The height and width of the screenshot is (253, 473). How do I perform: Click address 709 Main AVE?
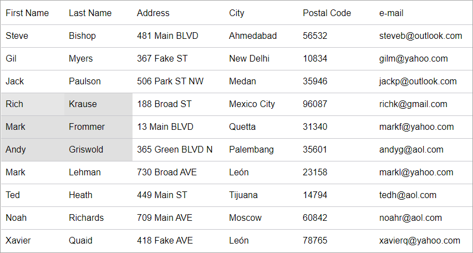tap(164, 218)
